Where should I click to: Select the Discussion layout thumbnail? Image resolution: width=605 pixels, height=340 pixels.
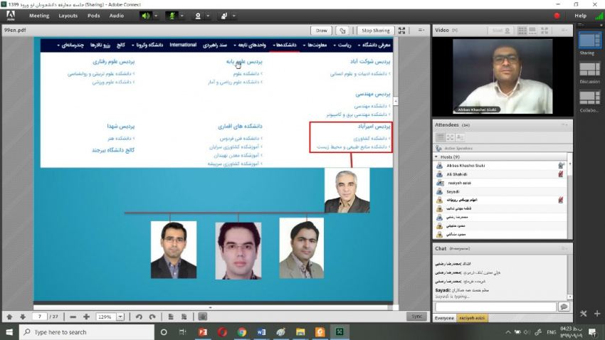pos(589,72)
